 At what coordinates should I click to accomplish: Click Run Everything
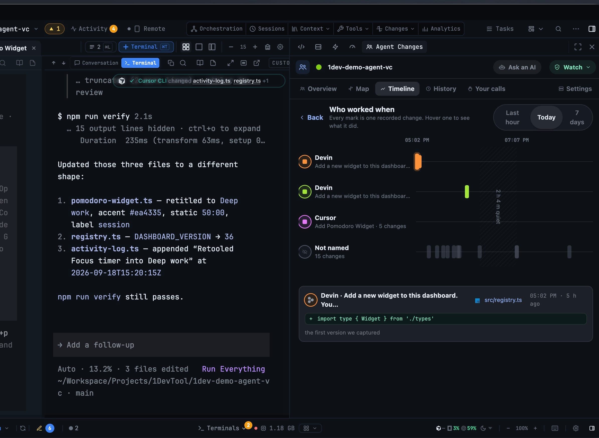tap(233, 369)
